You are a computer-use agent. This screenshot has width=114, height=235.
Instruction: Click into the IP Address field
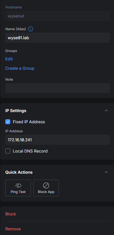click(x=58, y=140)
